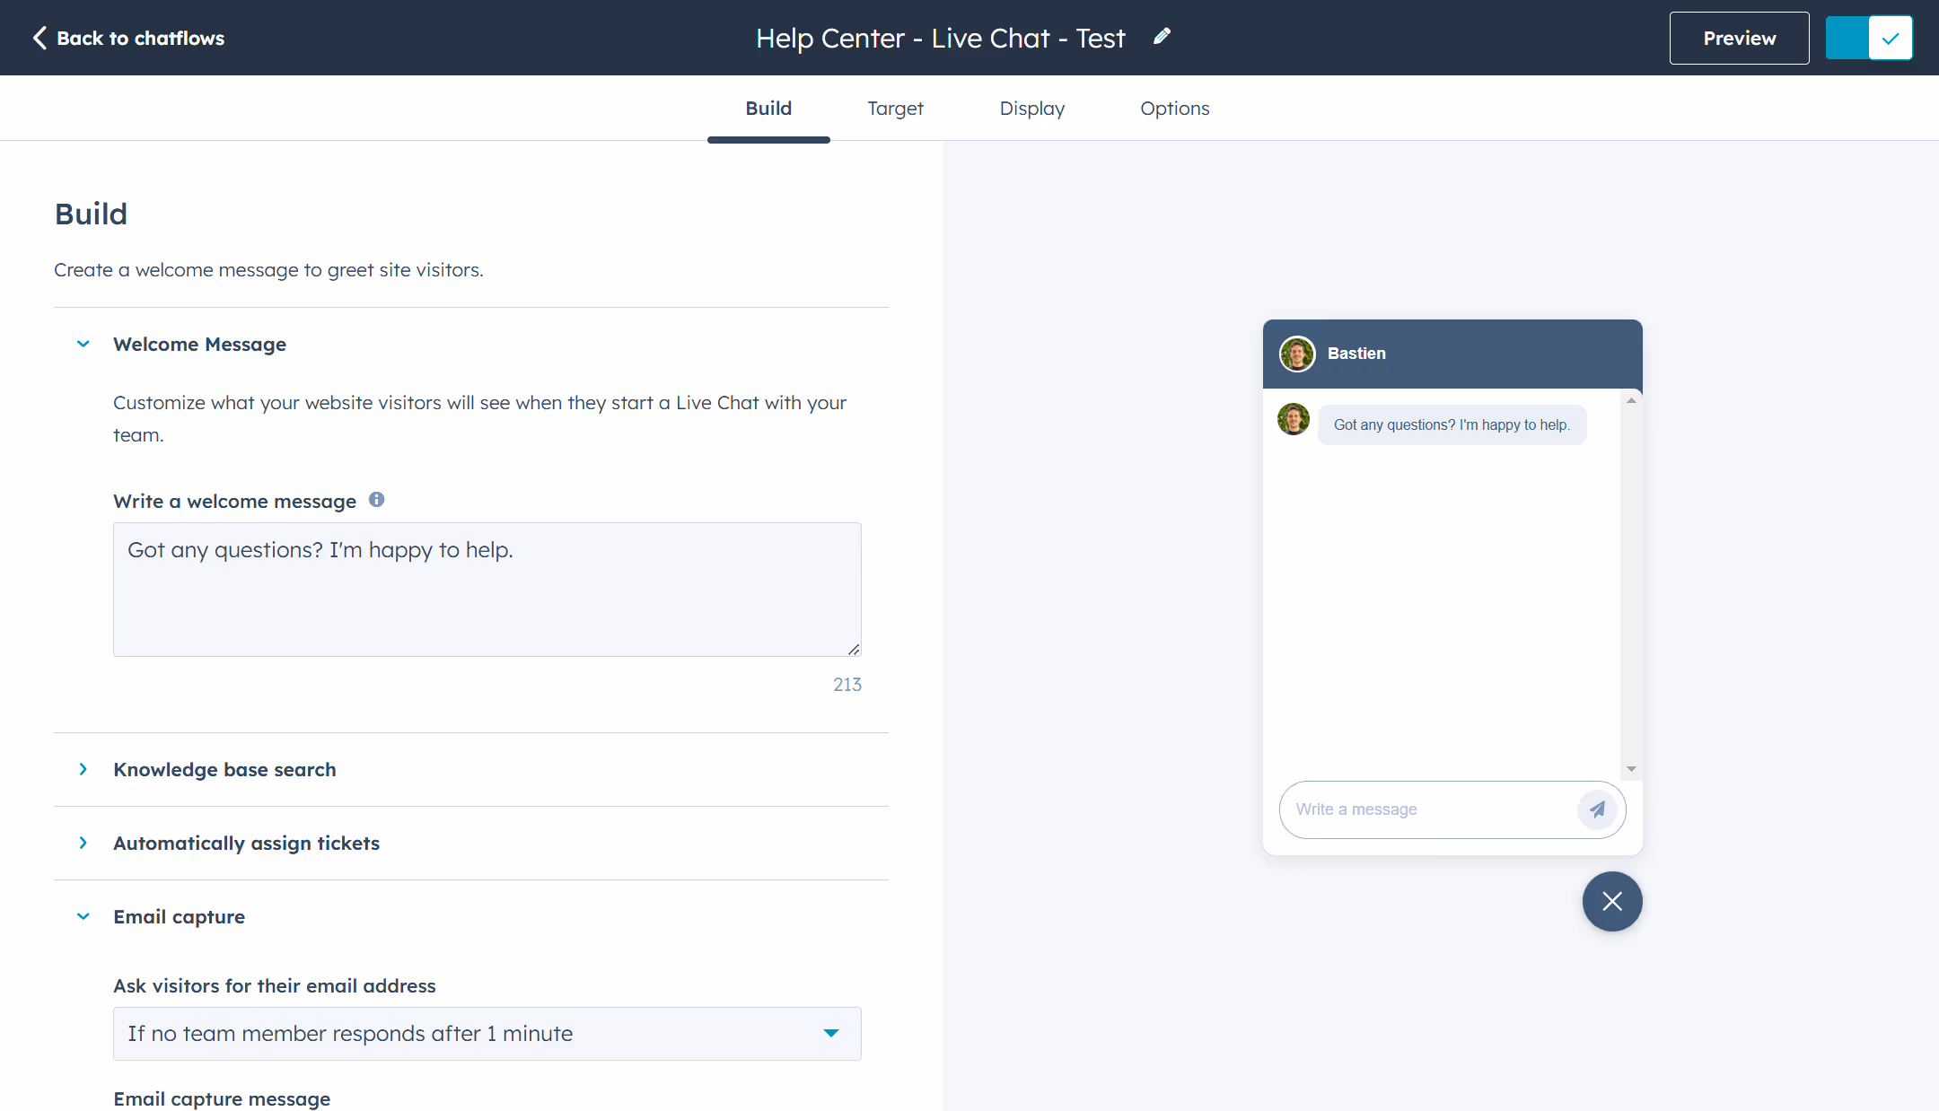Screen dimensions: 1939x1111
Task: Click Bastien's avatar in the chat header
Action: coord(1296,353)
